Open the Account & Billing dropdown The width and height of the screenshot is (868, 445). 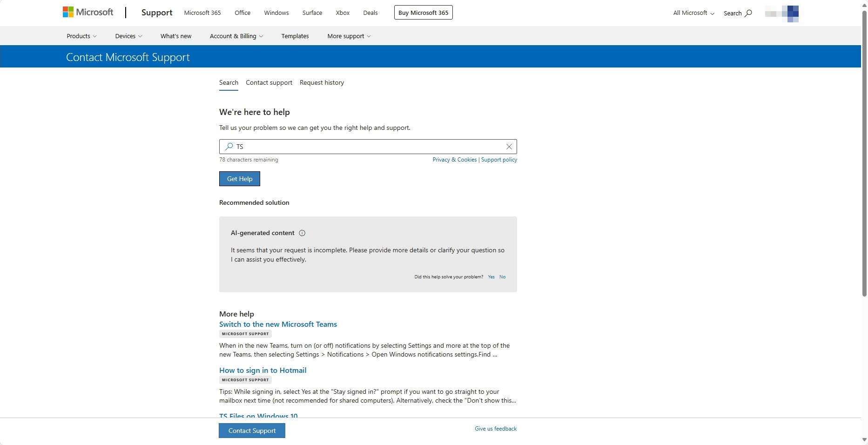pos(236,36)
